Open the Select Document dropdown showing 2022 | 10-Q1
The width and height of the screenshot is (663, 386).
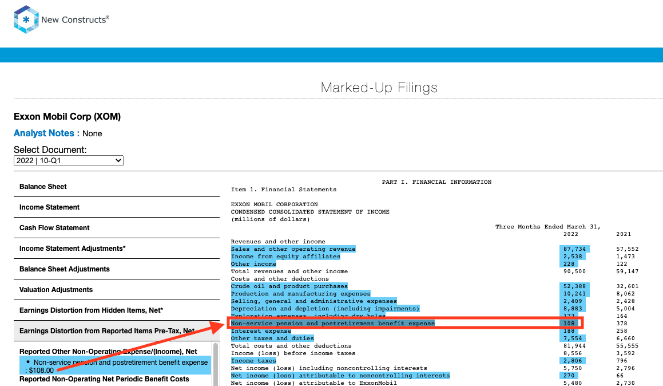tap(69, 161)
